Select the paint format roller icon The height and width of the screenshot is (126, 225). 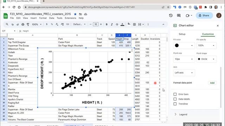(28, 24)
